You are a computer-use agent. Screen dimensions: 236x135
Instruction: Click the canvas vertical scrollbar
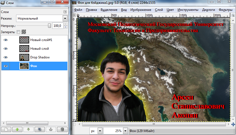click(233, 70)
